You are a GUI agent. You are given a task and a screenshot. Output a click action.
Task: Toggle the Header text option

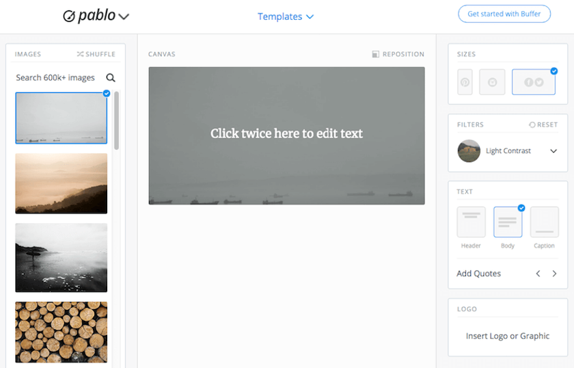[471, 222]
